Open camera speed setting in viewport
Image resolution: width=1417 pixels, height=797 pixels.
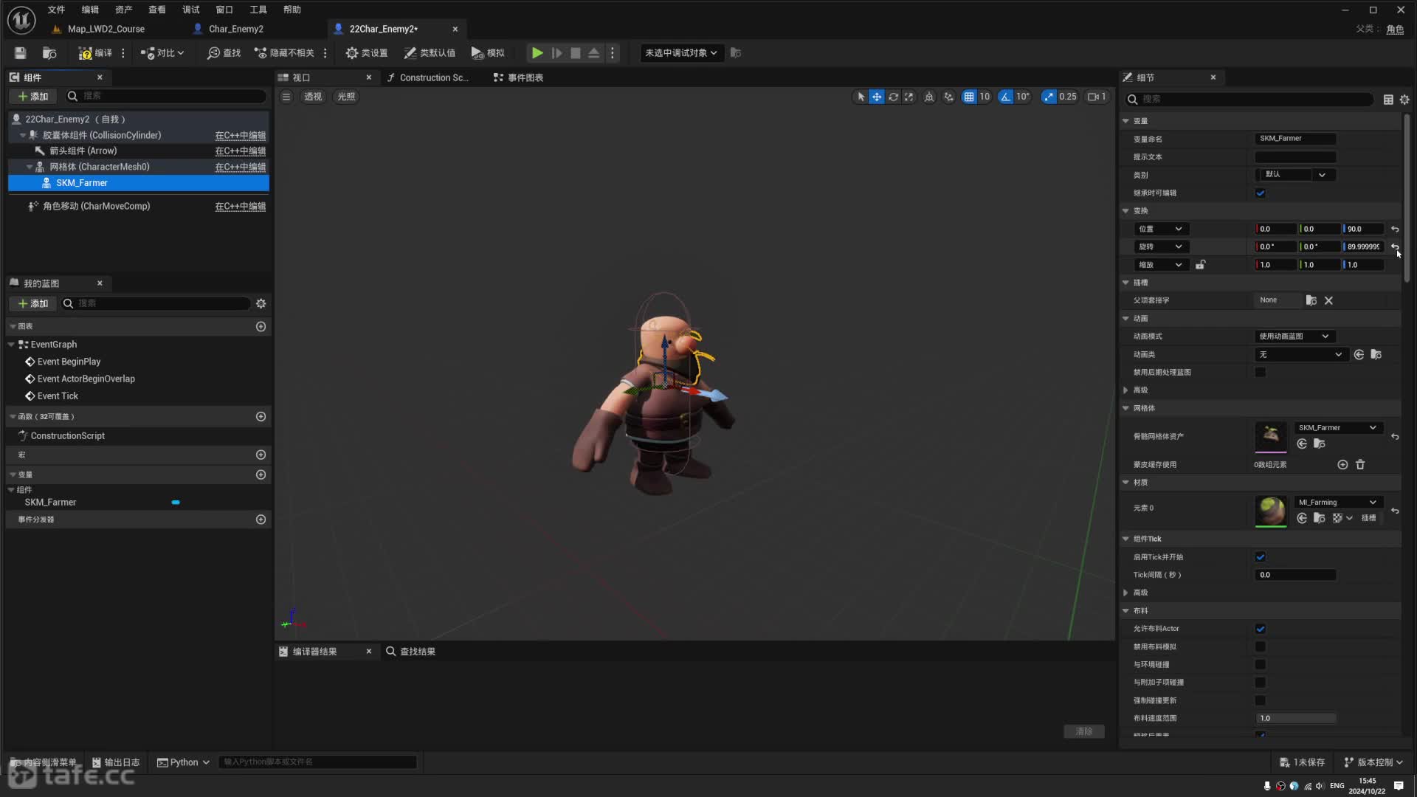[1097, 97]
